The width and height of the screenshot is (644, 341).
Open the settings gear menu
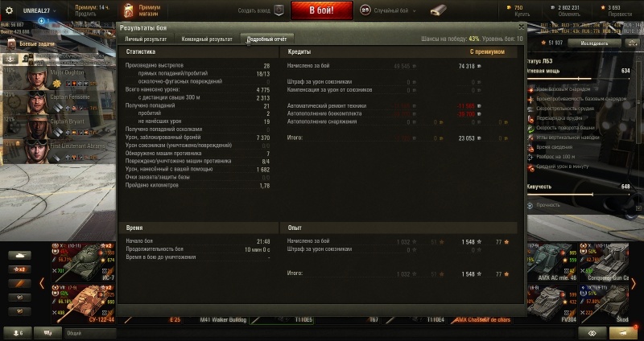pos(9,10)
